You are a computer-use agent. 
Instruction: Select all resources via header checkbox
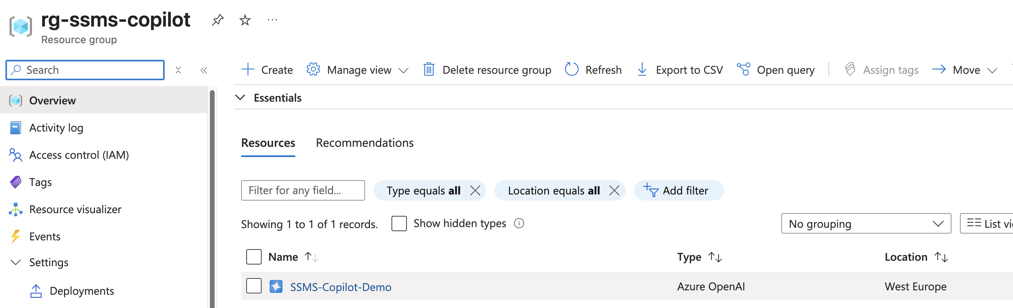coord(254,257)
